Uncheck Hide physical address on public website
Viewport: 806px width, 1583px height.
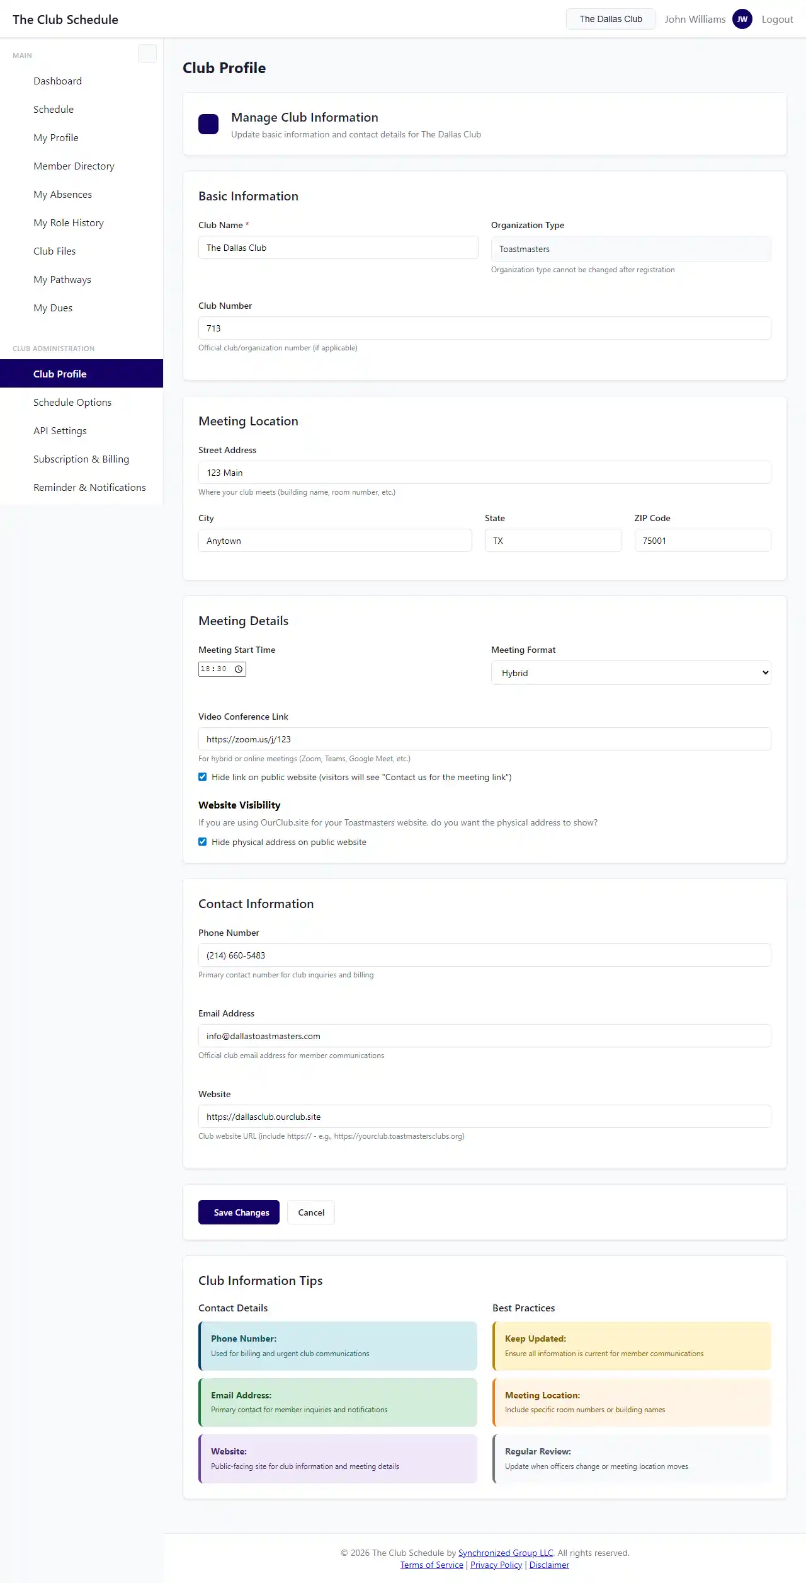click(203, 842)
